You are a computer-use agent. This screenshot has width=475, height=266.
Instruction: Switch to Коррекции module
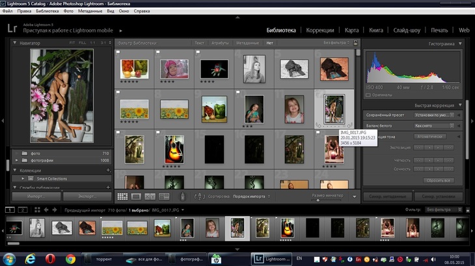[x=320, y=30]
